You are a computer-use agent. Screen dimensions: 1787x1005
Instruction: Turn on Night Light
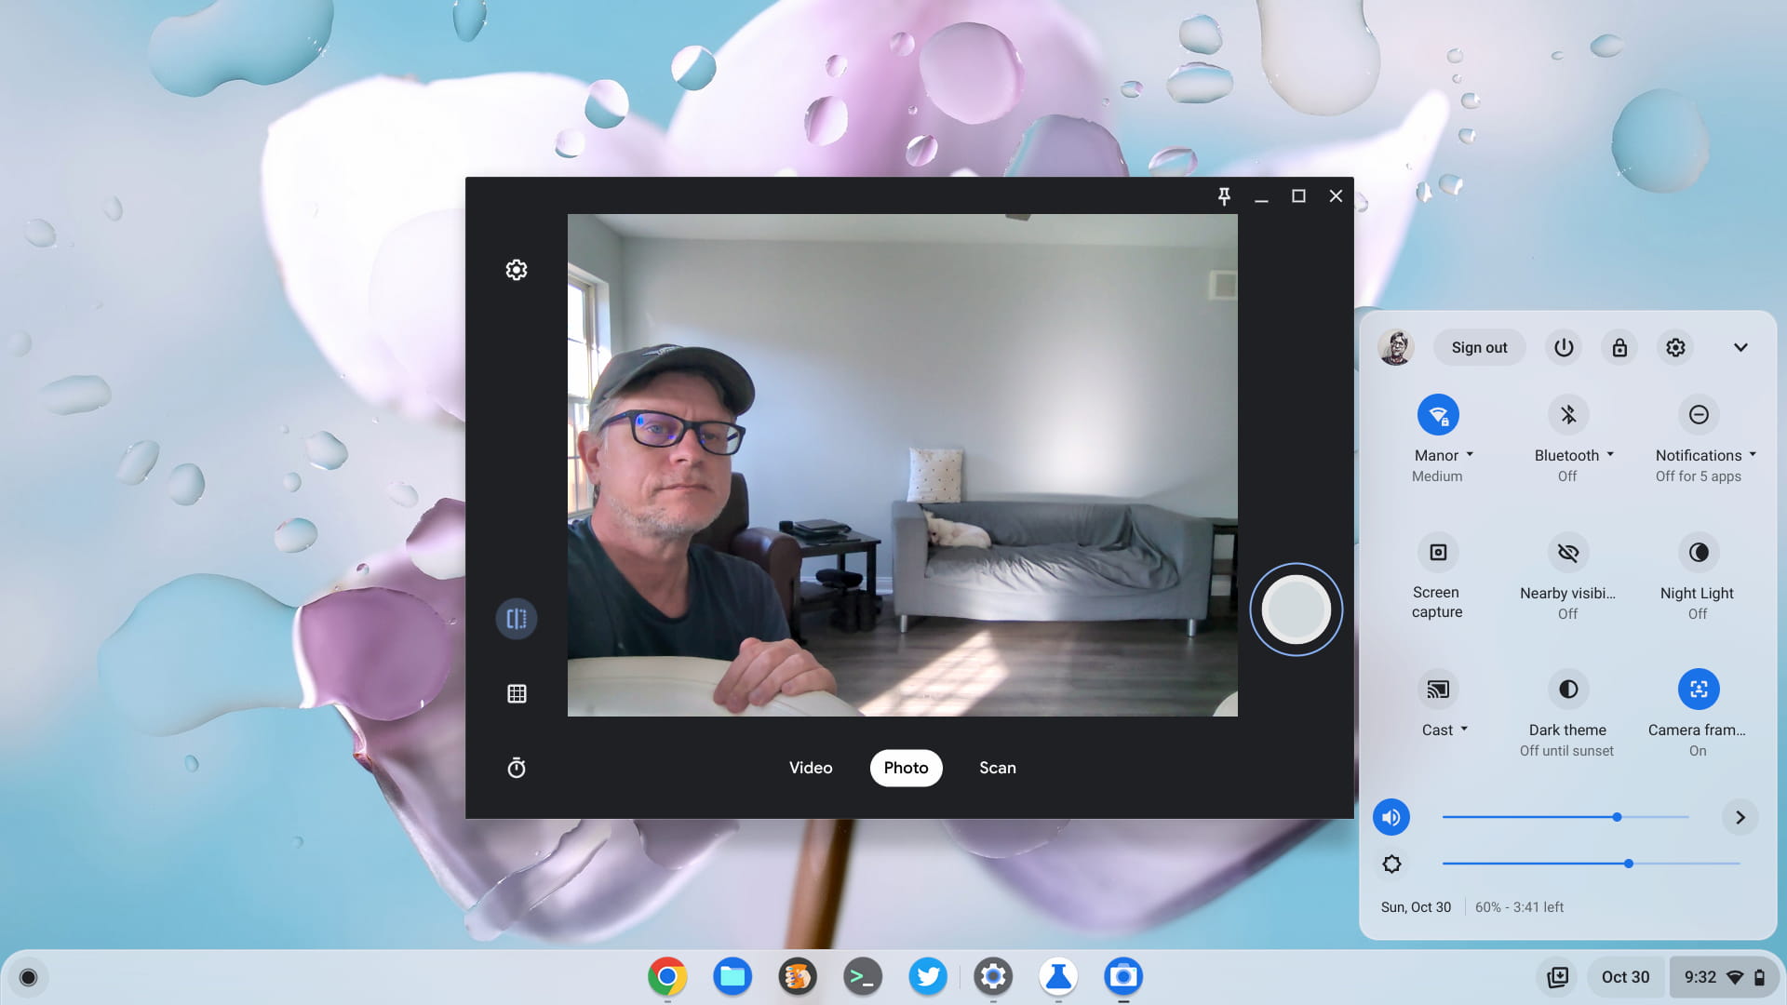(1699, 553)
